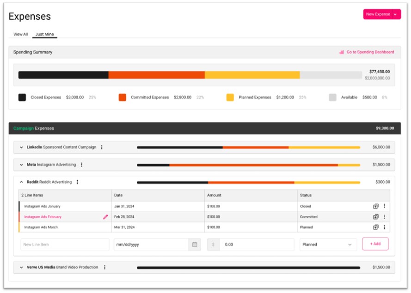Click the + Add button
The height and width of the screenshot is (293, 411).
click(x=375, y=244)
